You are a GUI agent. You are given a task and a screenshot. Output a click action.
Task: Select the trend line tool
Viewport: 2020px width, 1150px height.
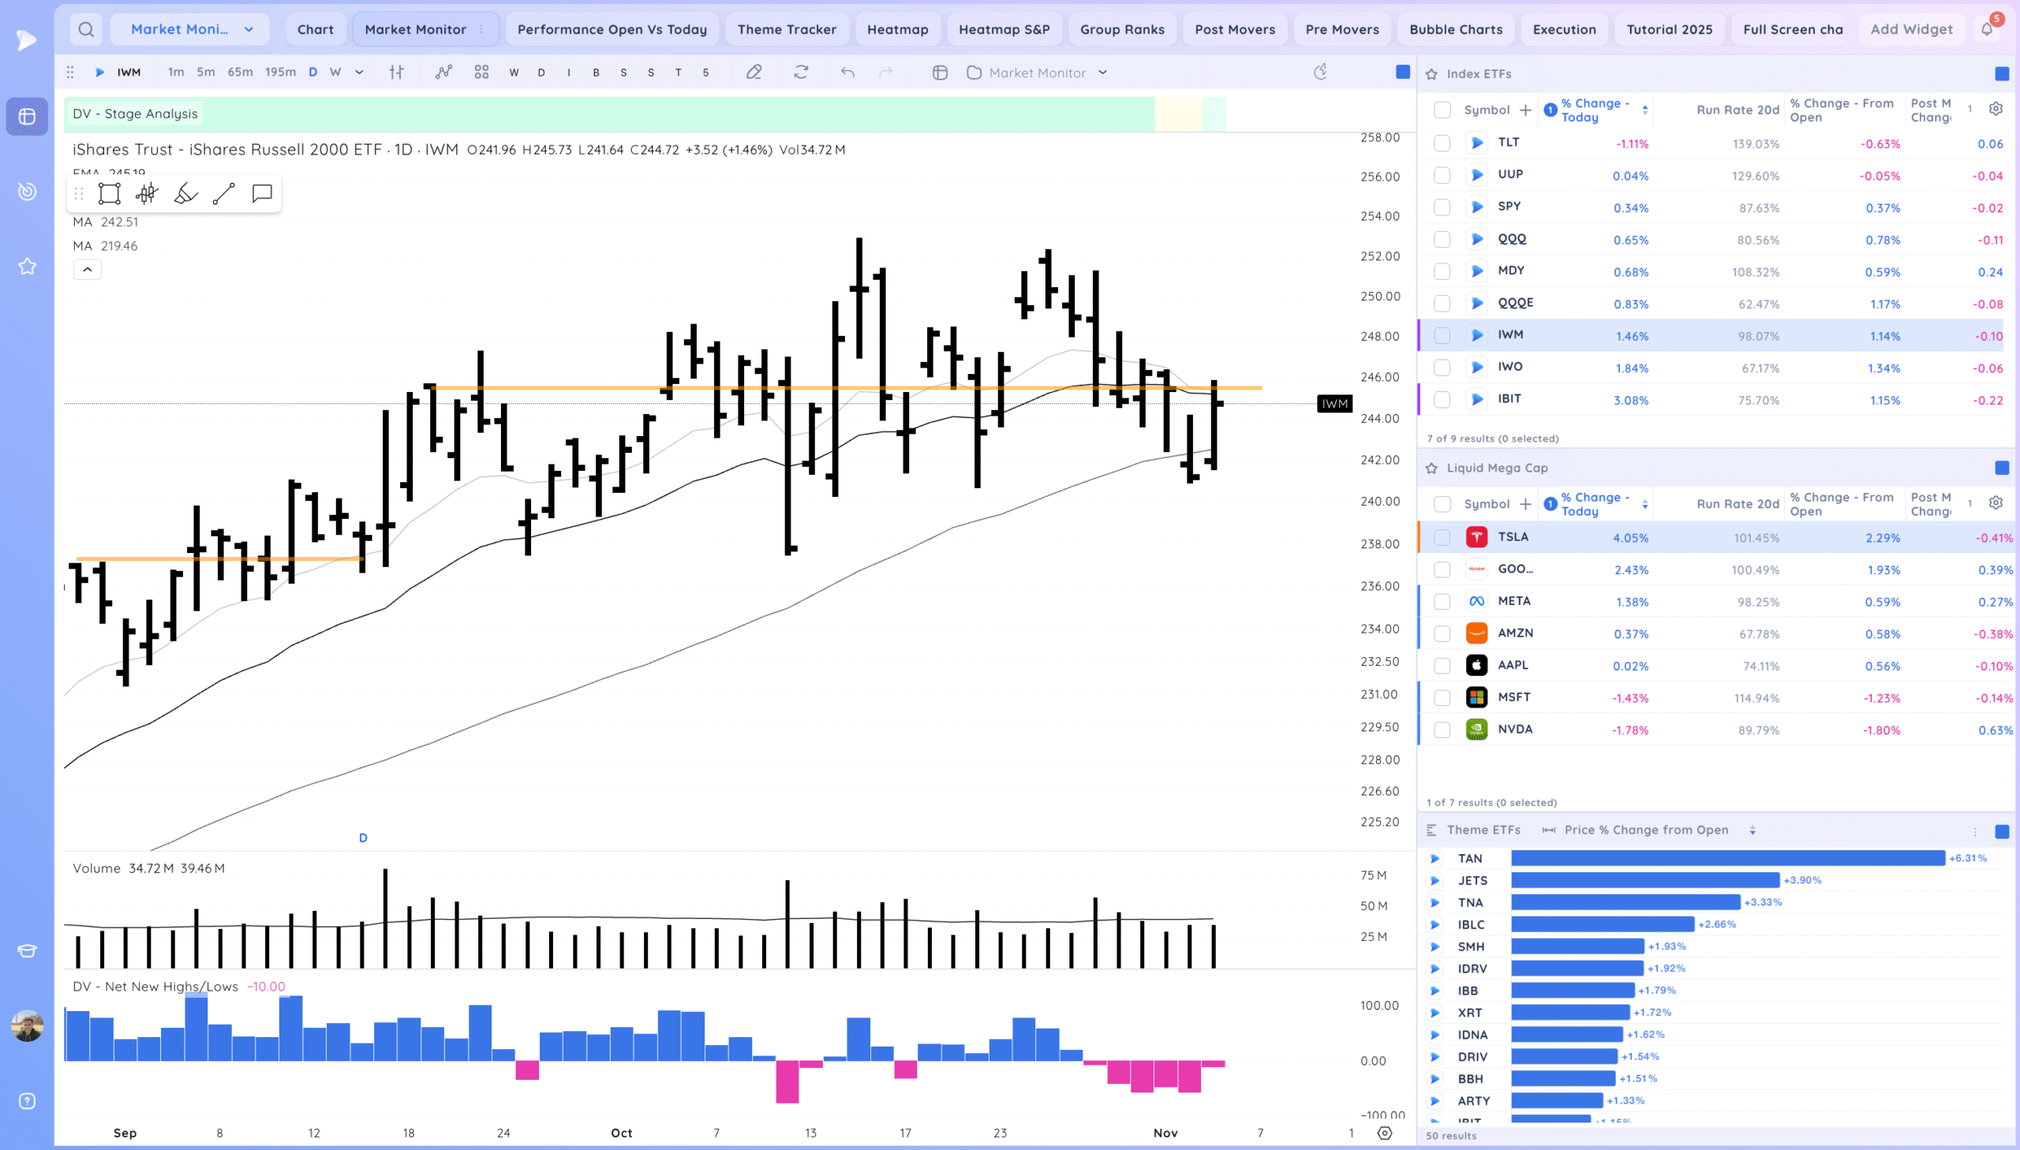pyautogui.click(x=223, y=193)
